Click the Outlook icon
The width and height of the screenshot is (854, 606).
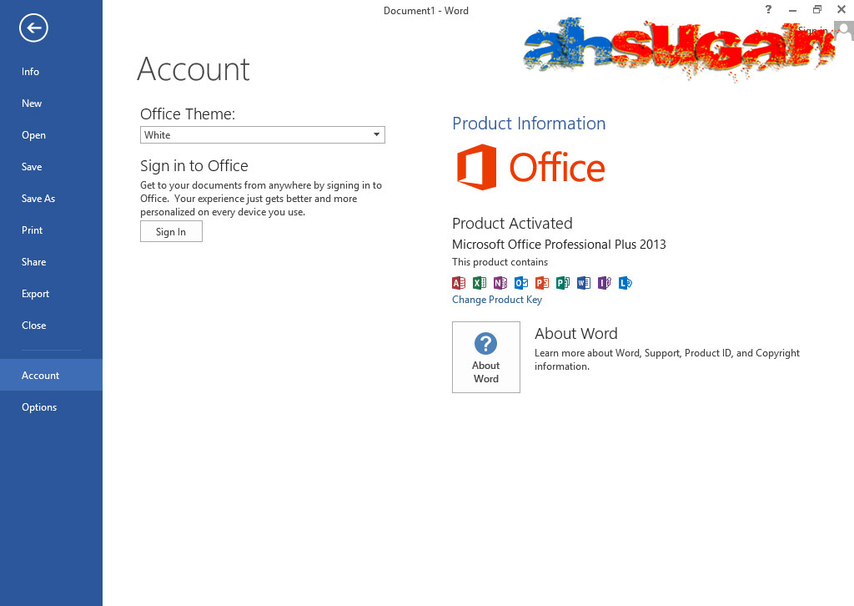click(520, 283)
